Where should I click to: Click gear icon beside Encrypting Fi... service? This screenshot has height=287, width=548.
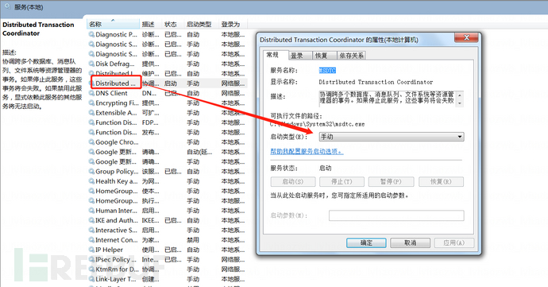pos(91,103)
